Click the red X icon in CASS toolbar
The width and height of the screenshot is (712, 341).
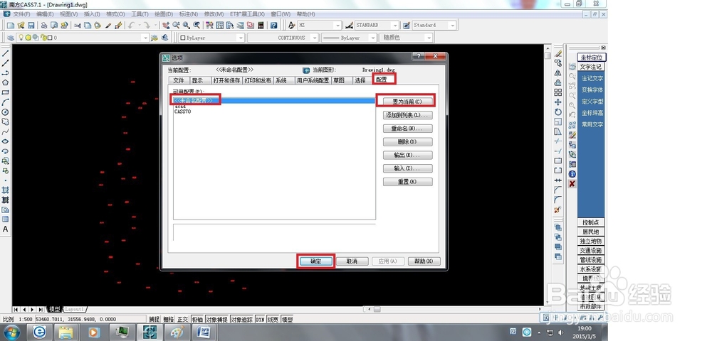(x=572, y=183)
